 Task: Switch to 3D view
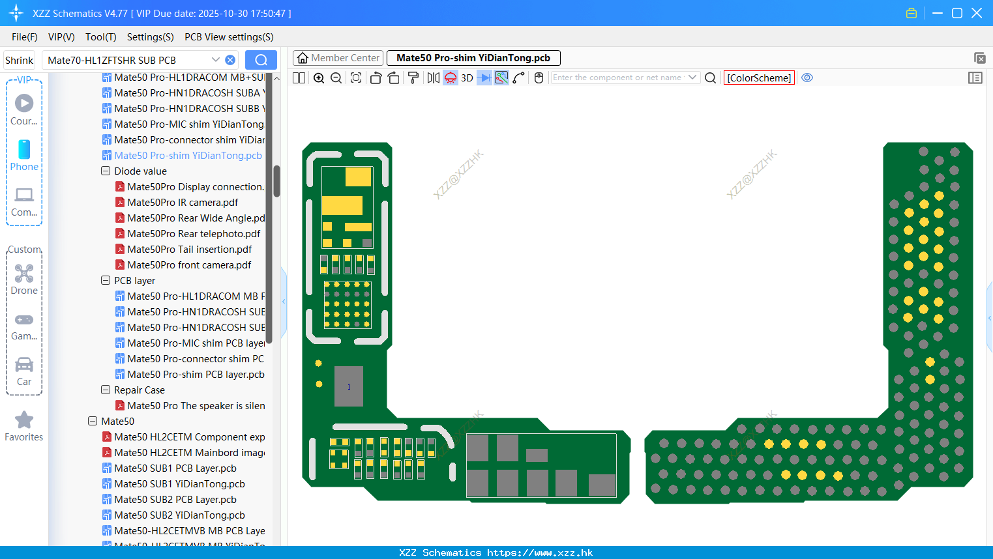(467, 78)
